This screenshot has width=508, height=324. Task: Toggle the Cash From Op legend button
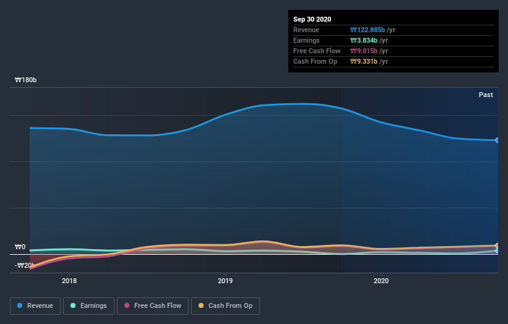coord(225,306)
